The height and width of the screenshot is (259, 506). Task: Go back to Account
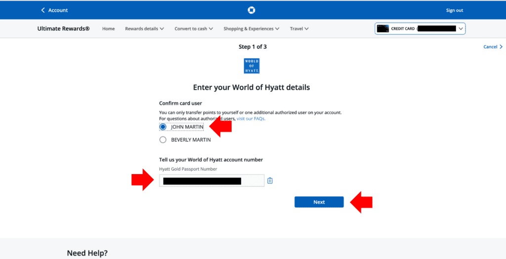pyautogui.click(x=54, y=10)
